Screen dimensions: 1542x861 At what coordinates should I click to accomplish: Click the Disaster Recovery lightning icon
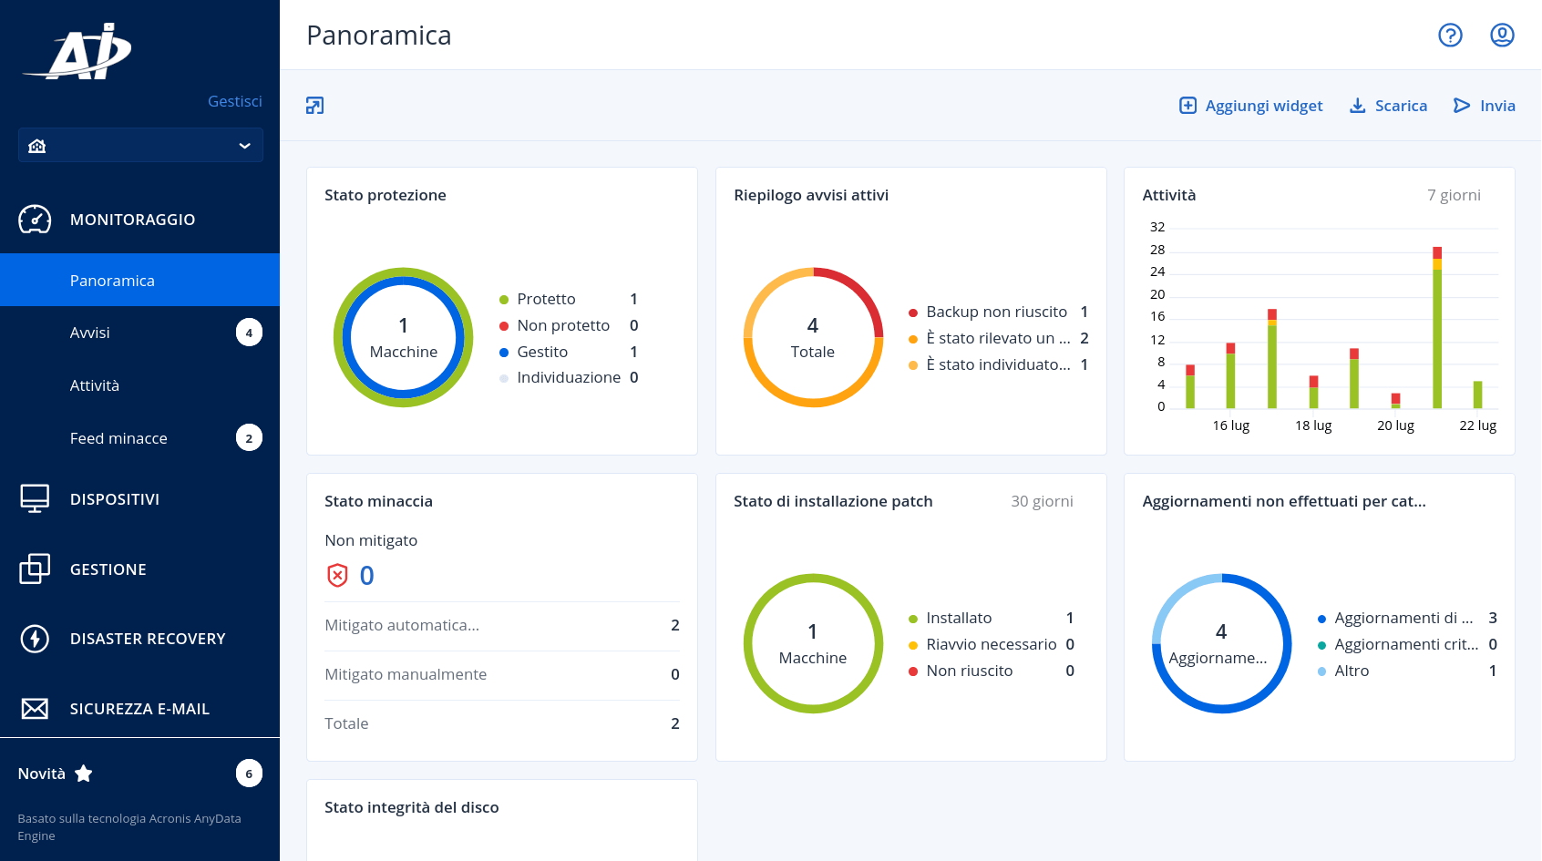coord(35,639)
